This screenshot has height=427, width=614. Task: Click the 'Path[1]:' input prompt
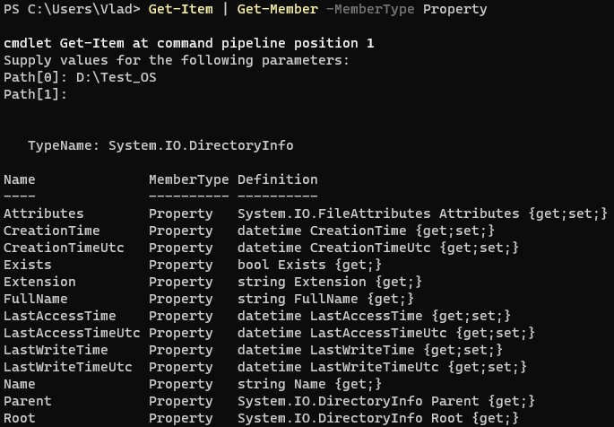tap(35, 94)
